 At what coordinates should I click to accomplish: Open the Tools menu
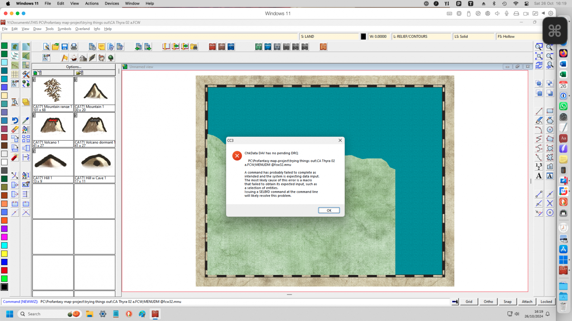(50, 29)
